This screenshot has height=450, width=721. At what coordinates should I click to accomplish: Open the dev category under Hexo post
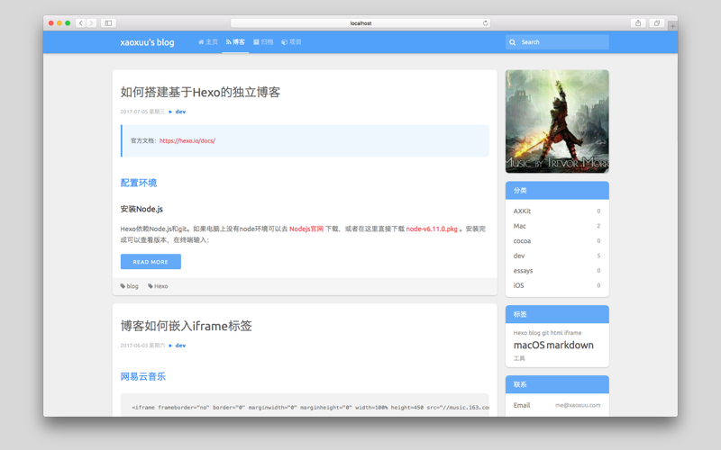pos(180,112)
